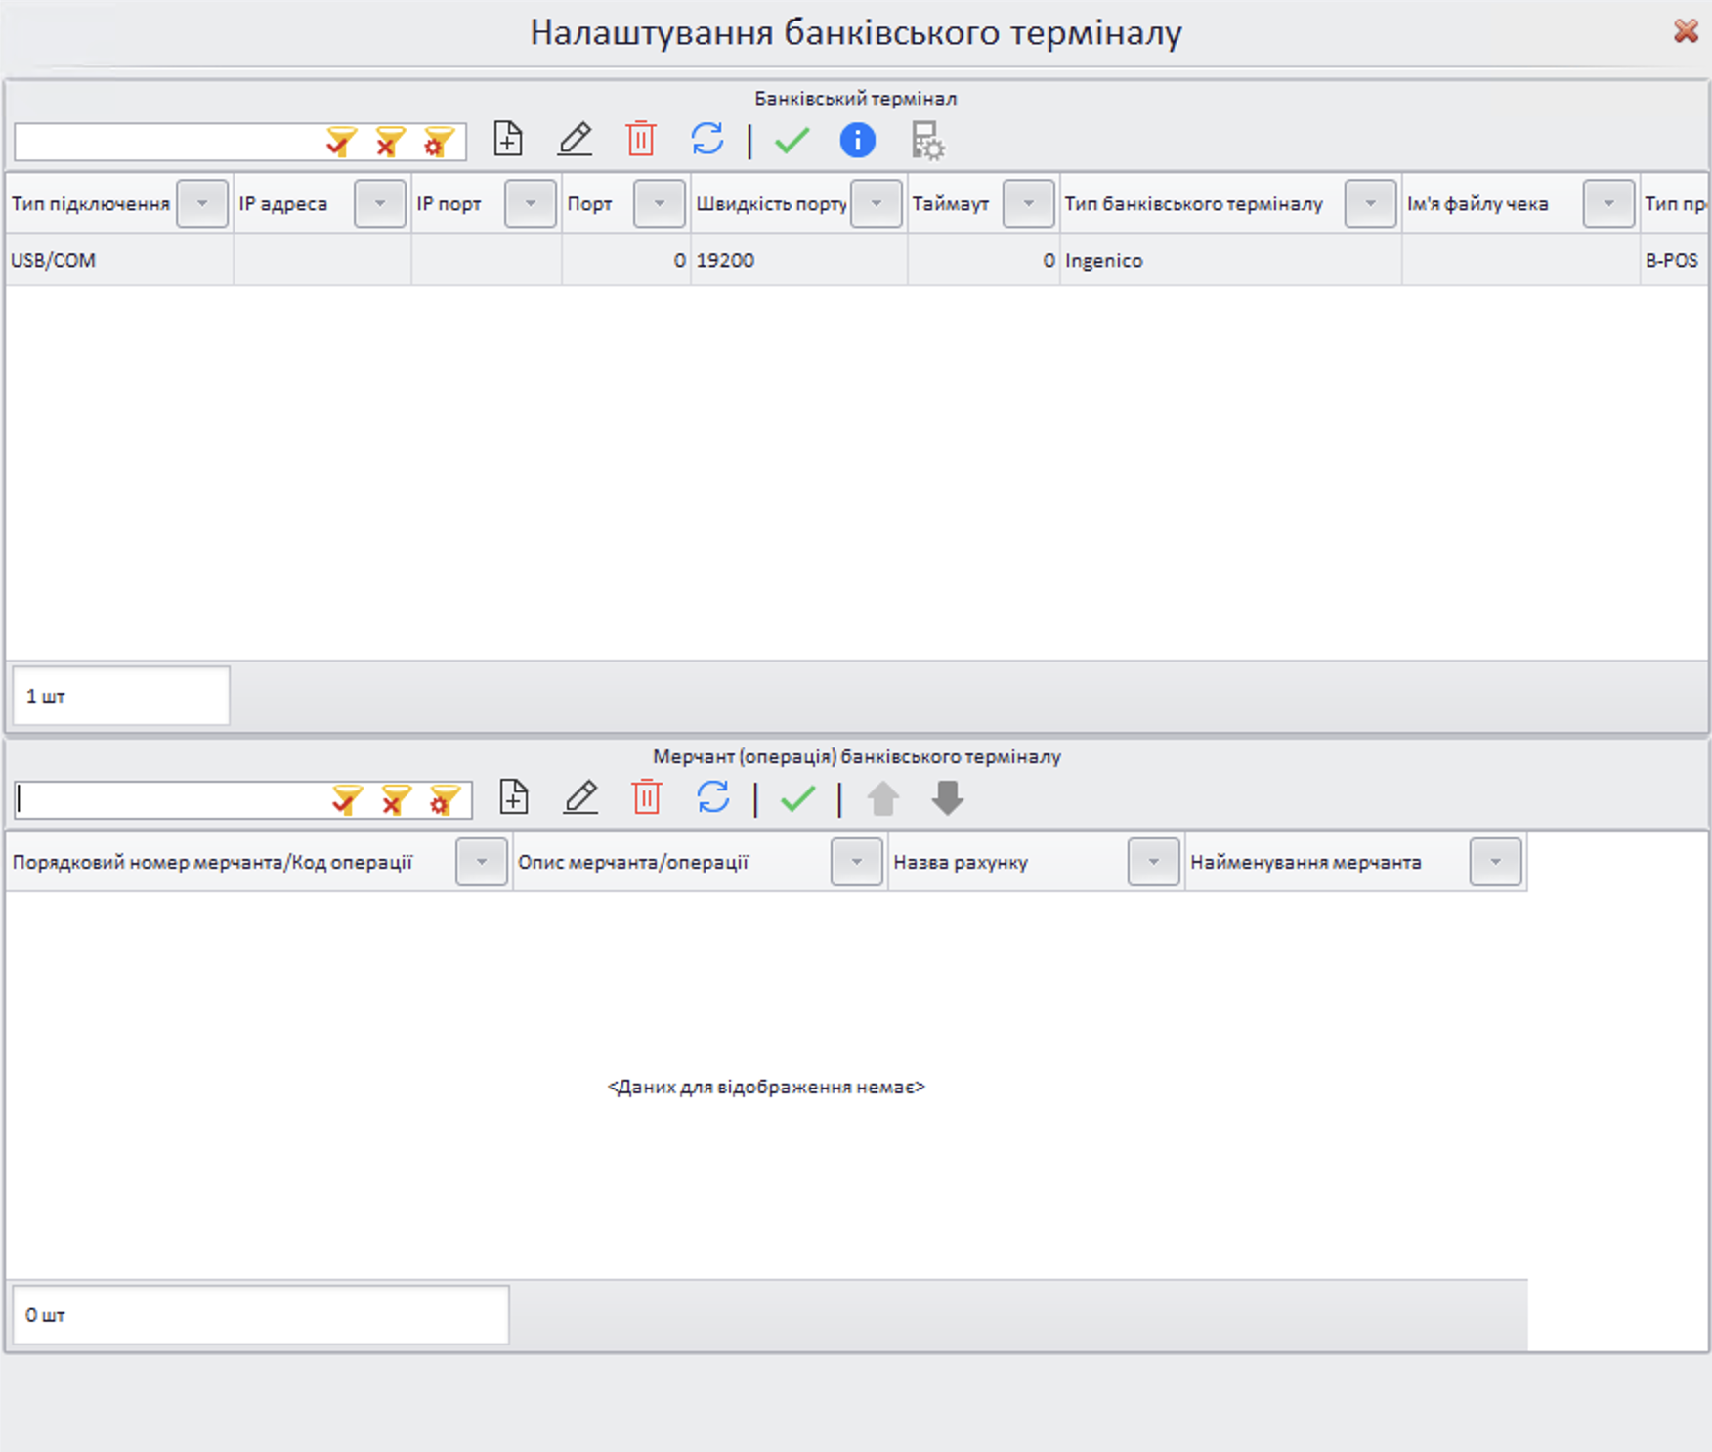Open the Швидкість порту column dropdown

(x=876, y=203)
